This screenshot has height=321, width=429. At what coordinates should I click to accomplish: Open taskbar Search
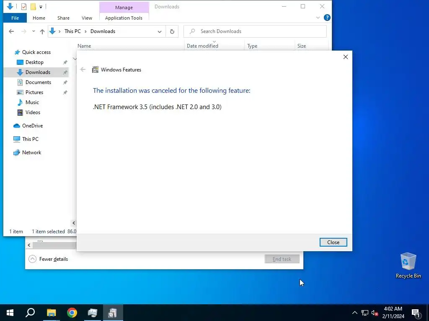(30, 313)
